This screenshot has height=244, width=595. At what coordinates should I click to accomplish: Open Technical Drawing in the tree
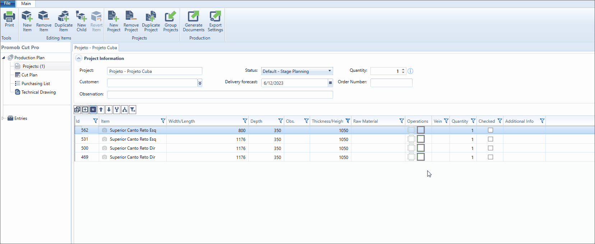point(38,92)
